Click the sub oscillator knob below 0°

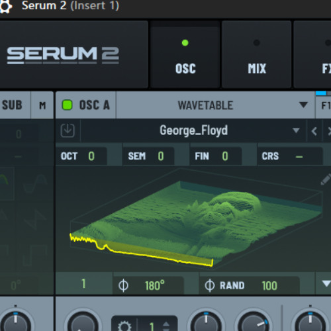pyautogui.click(x=15, y=321)
